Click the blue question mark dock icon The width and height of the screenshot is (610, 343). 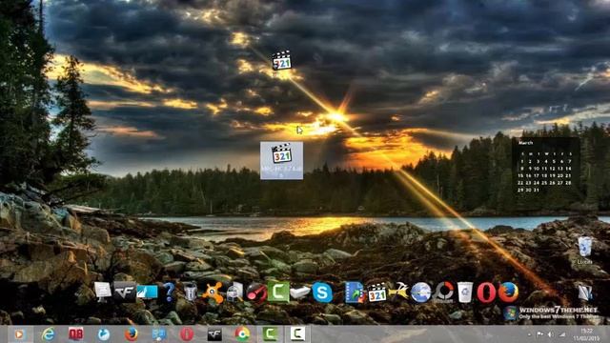(x=170, y=293)
